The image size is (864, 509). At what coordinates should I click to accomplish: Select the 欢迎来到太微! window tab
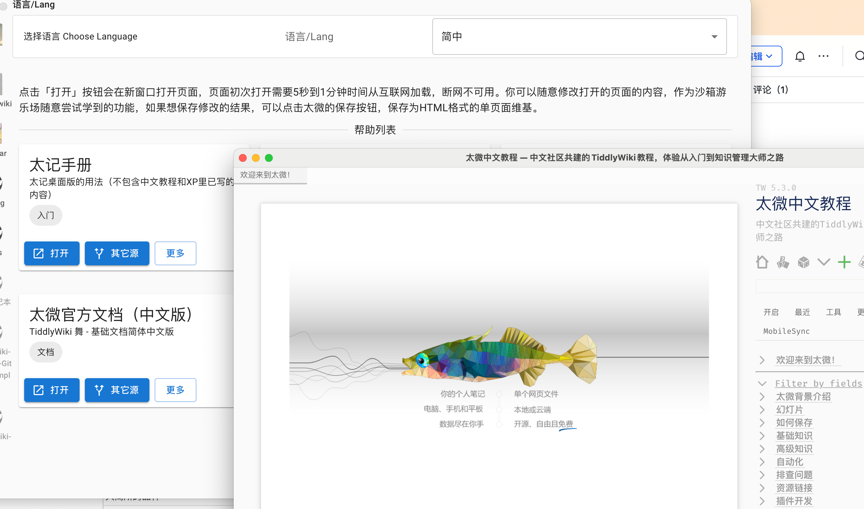[265, 175]
